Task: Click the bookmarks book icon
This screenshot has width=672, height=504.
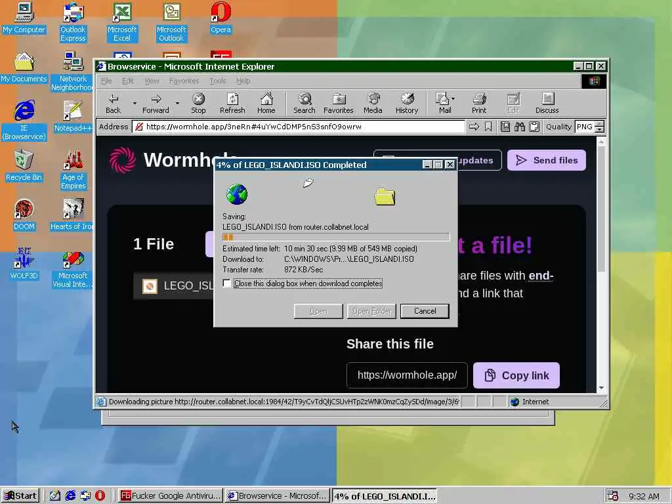Action: tap(505, 127)
